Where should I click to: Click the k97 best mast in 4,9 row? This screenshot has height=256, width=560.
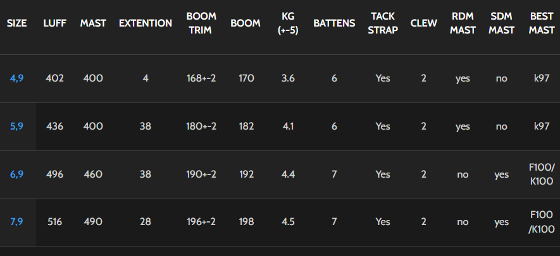click(542, 78)
